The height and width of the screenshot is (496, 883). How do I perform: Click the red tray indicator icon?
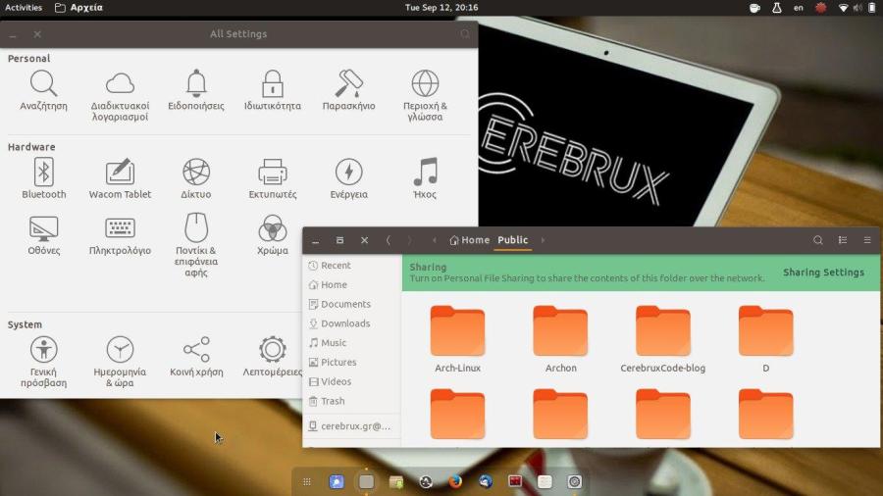pyautogui.click(x=820, y=8)
